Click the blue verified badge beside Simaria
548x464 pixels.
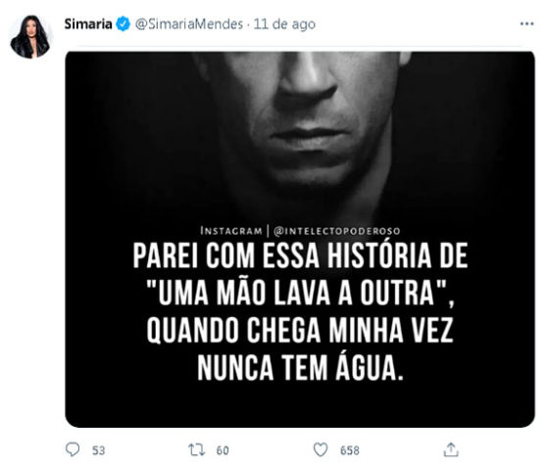pyautogui.click(x=123, y=23)
